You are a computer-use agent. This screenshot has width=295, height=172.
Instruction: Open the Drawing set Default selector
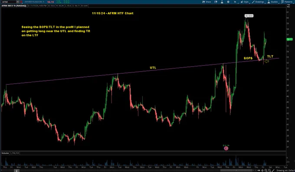tap(285, 170)
